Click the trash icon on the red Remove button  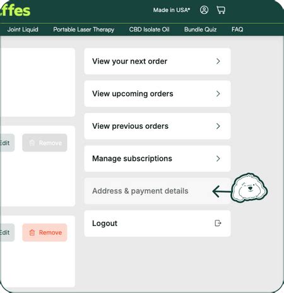[32, 232]
